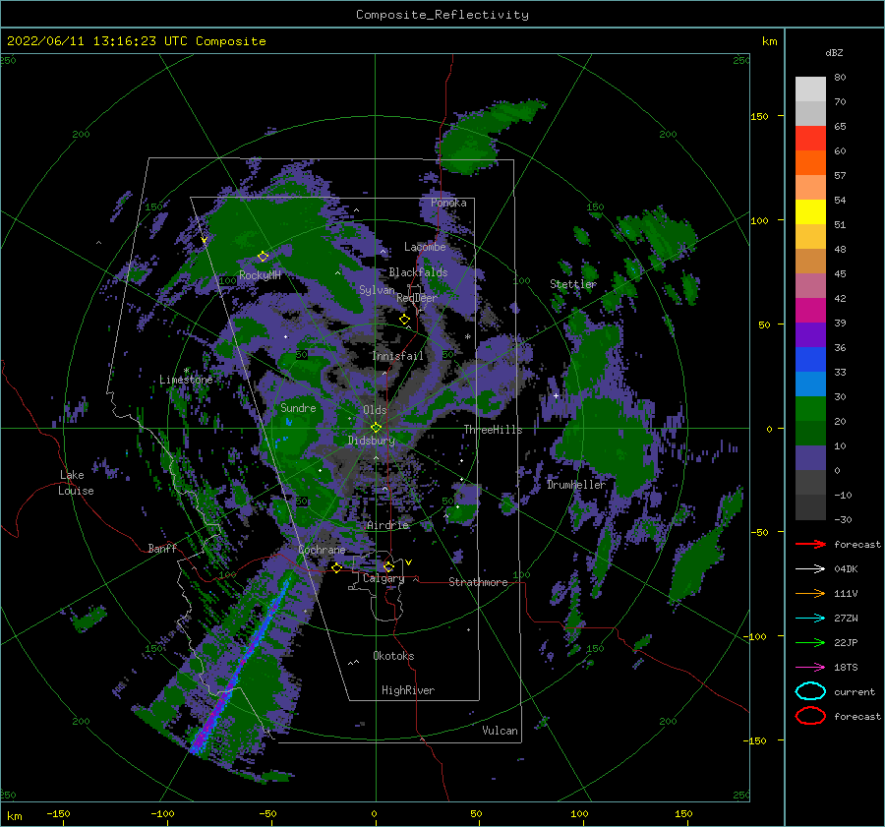Pick the blue 36-33 dBZ swatch

(x=810, y=360)
